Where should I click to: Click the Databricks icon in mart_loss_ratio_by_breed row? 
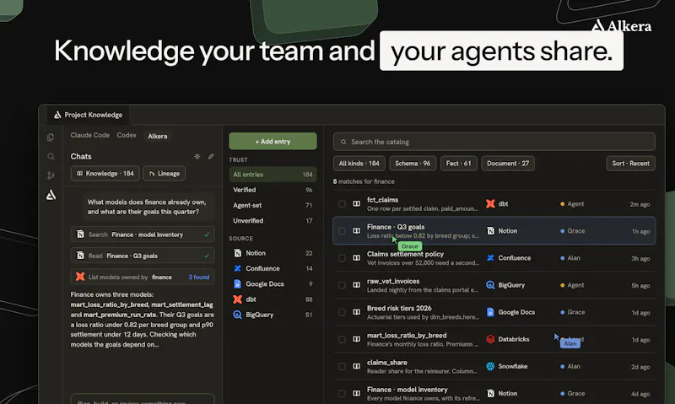[490, 339]
